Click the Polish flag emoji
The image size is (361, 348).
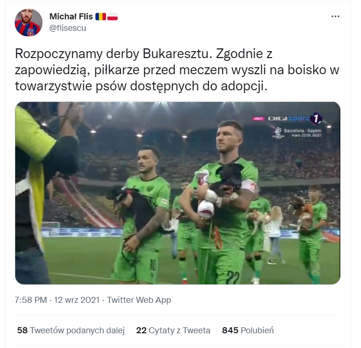click(112, 17)
